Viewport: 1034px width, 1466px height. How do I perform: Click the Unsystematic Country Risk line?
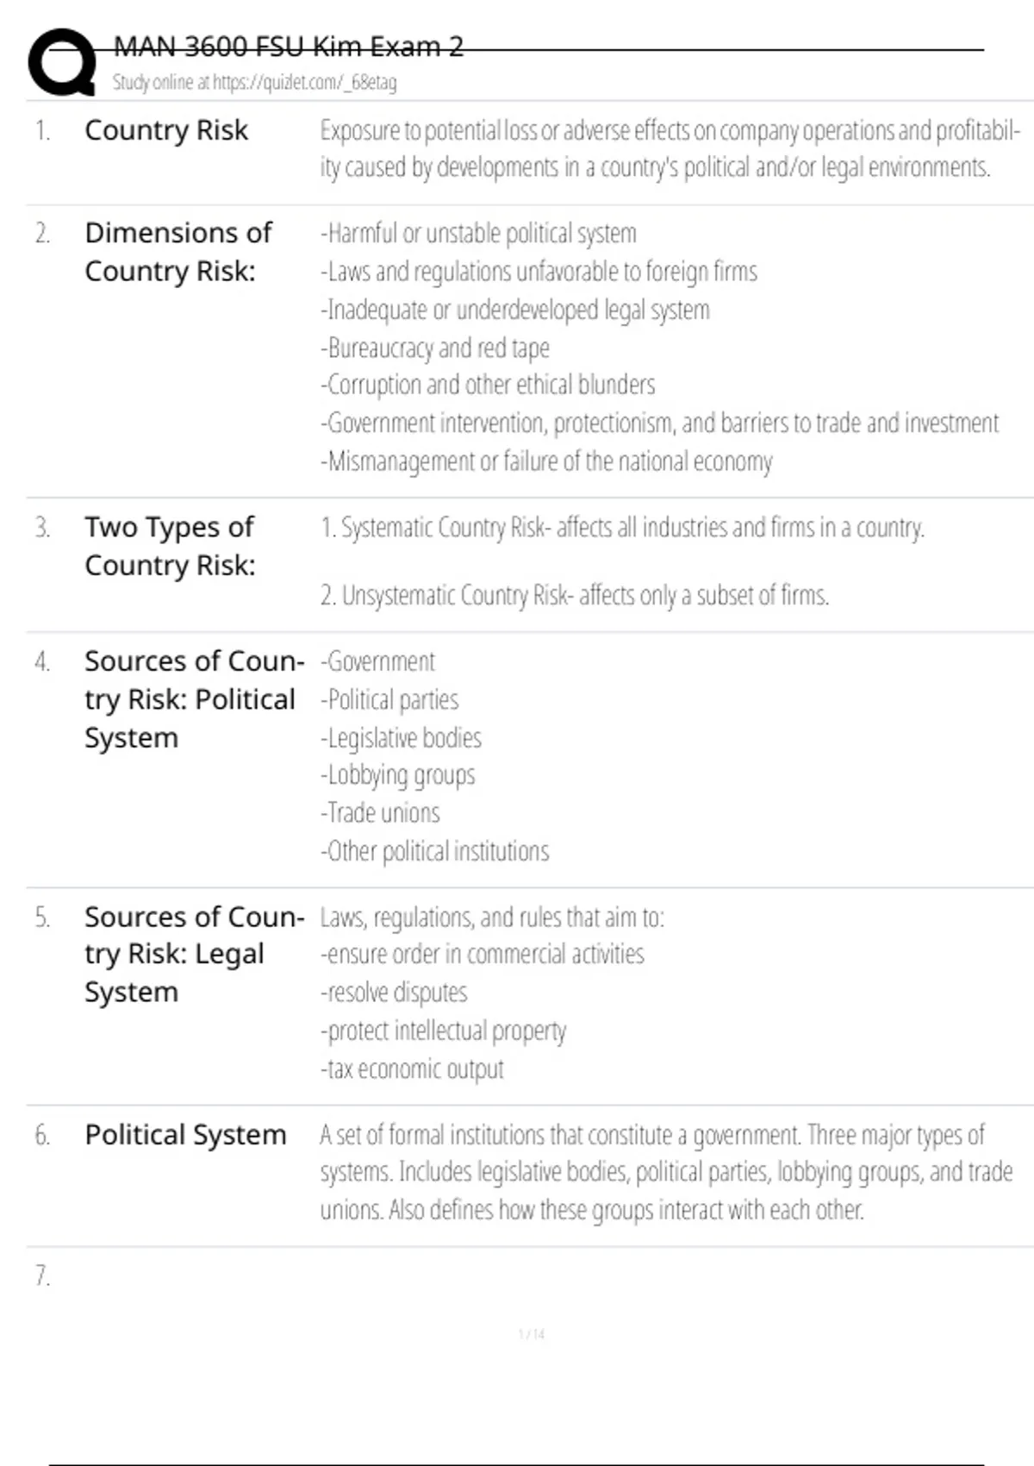(x=575, y=595)
